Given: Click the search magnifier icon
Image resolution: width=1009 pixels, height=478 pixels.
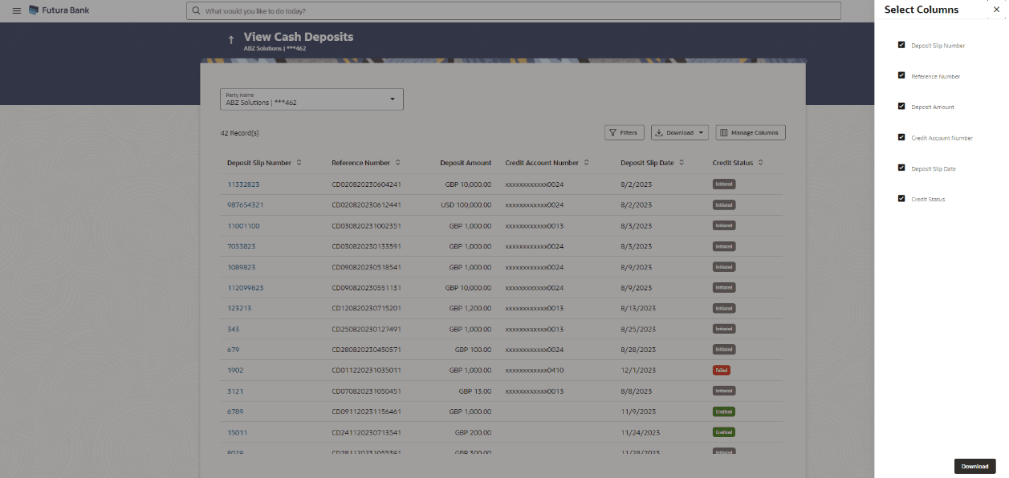Looking at the screenshot, I should click(x=196, y=11).
